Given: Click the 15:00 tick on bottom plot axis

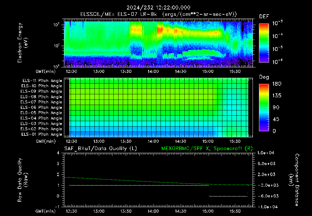Looking at the screenshot, I should pos(208,211).
